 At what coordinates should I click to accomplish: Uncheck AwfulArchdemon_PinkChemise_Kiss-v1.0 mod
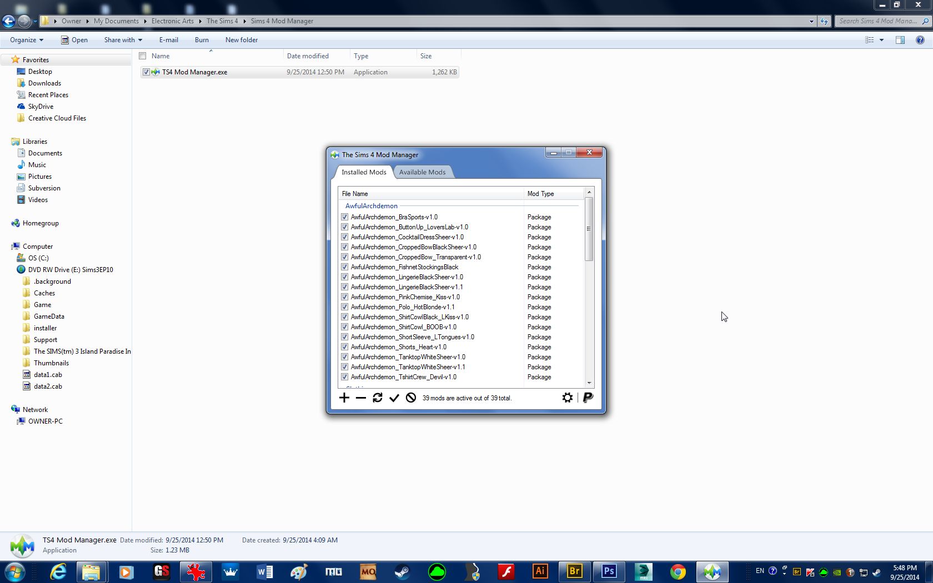pyautogui.click(x=344, y=297)
